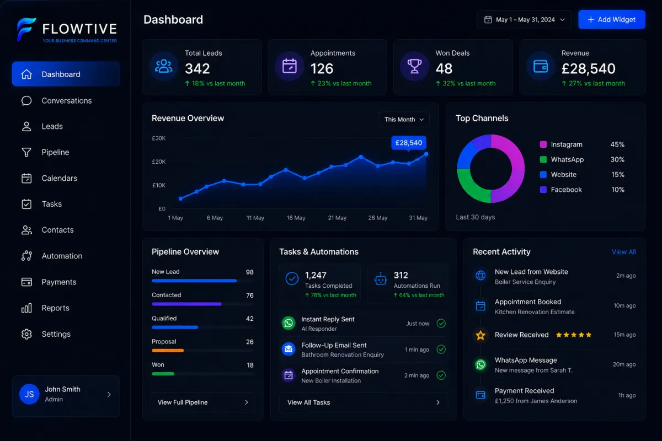Click the star icon for Review Received
The width and height of the screenshot is (662, 441).
click(x=481, y=335)
